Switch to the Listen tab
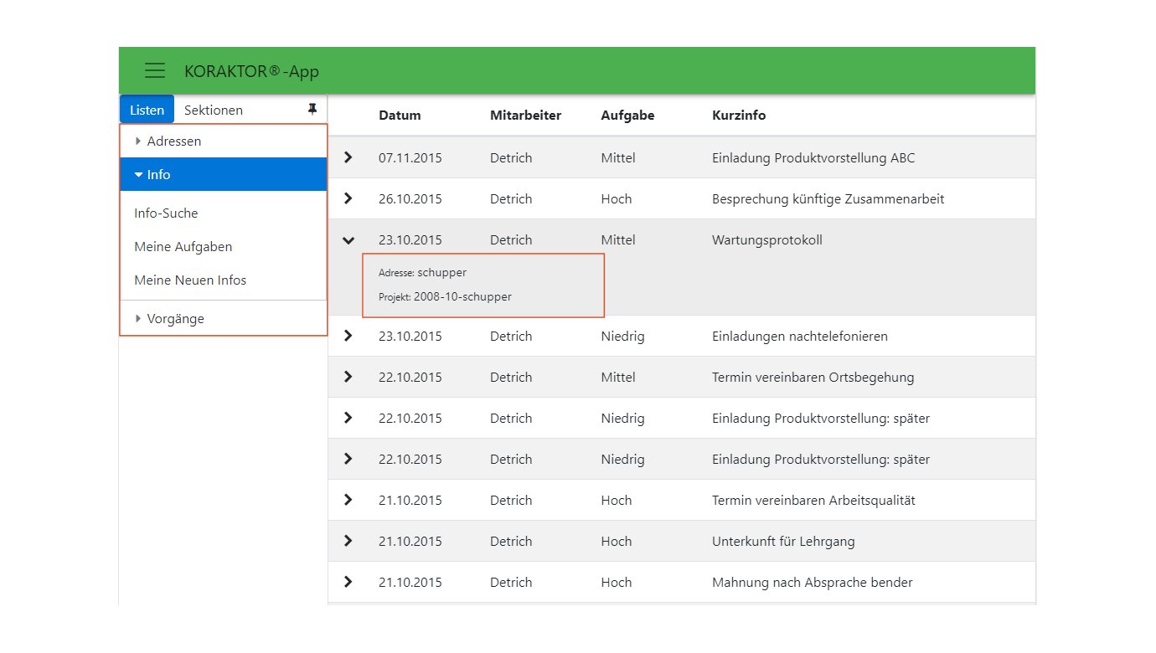1156x653 pixels. pos(147,110)
